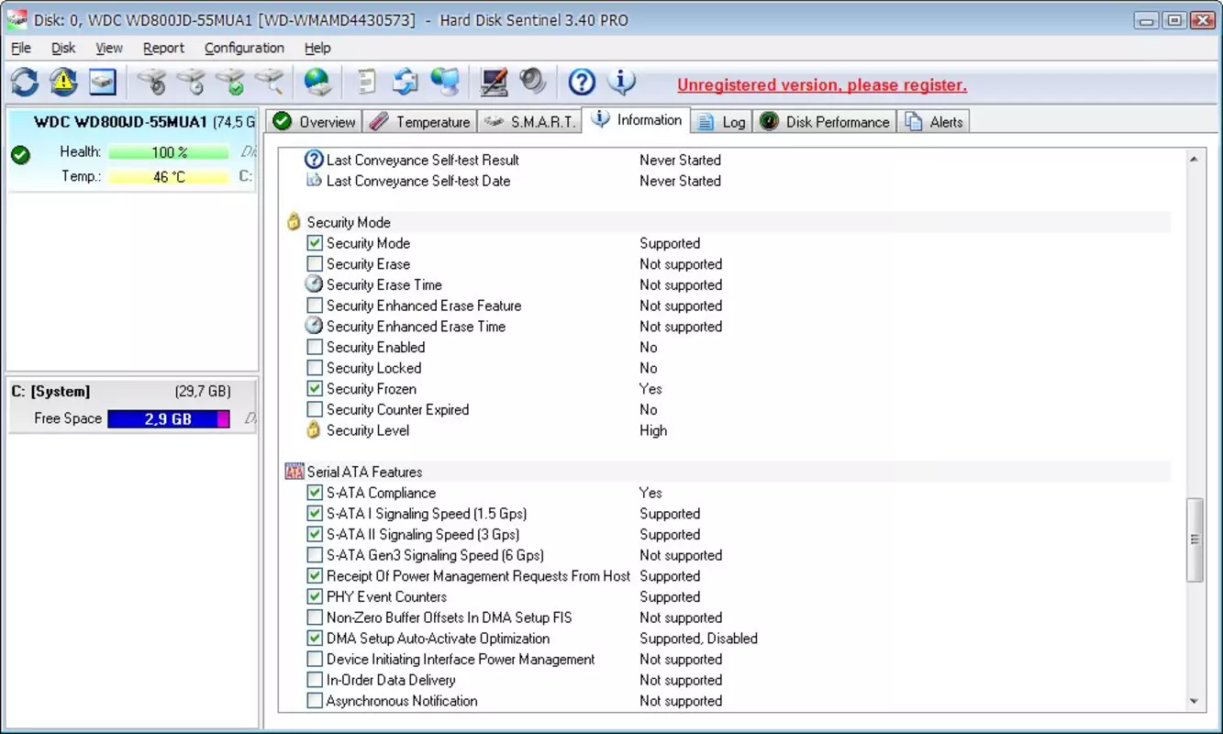Screen dimensions: 1223x734
Task: Switch to the Log tab
Action: (721, 122)
